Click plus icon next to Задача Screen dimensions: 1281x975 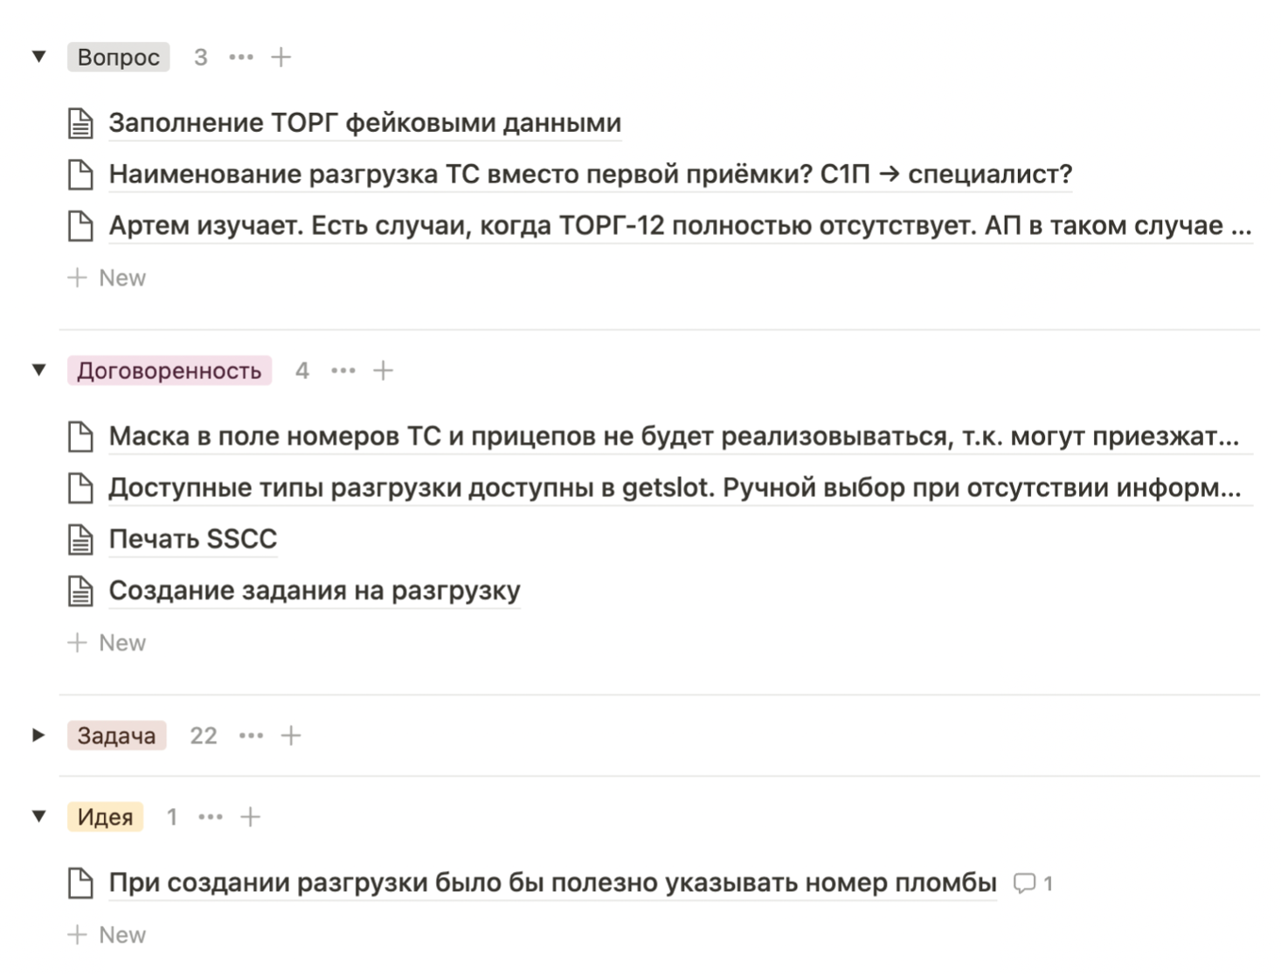click(x=291, y=736)
